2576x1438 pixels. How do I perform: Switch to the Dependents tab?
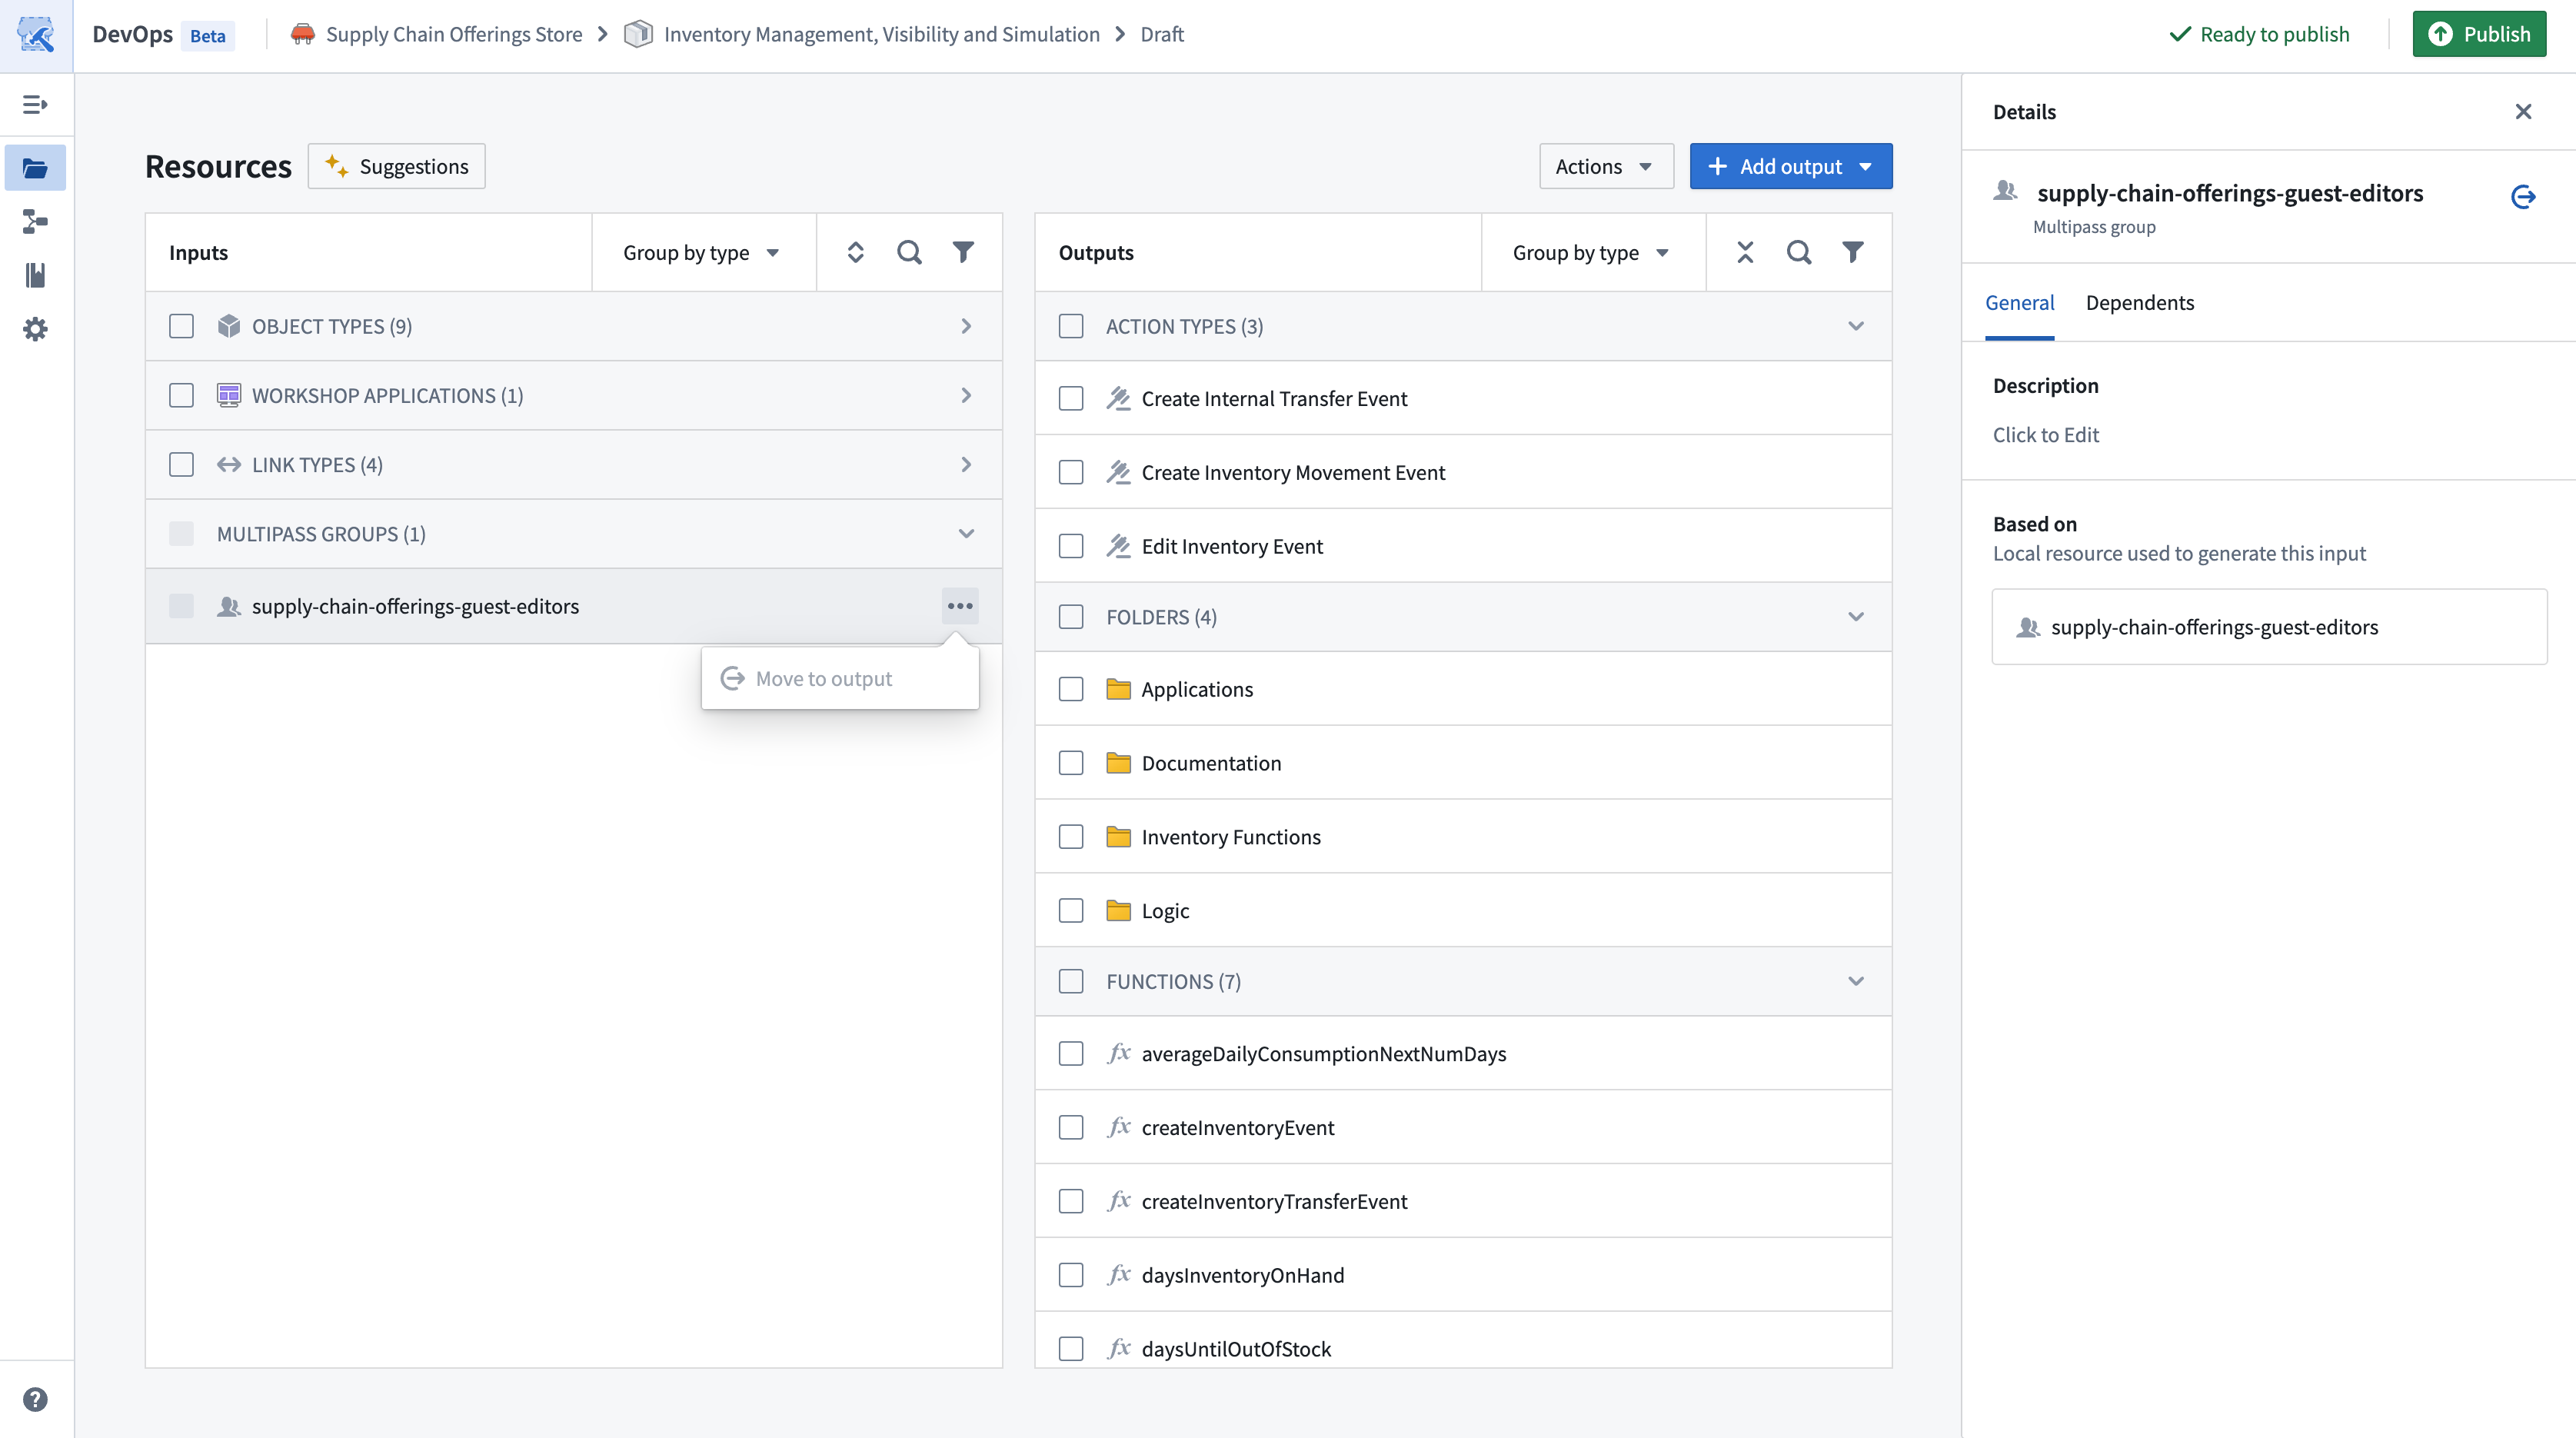tap(2139, 303)
